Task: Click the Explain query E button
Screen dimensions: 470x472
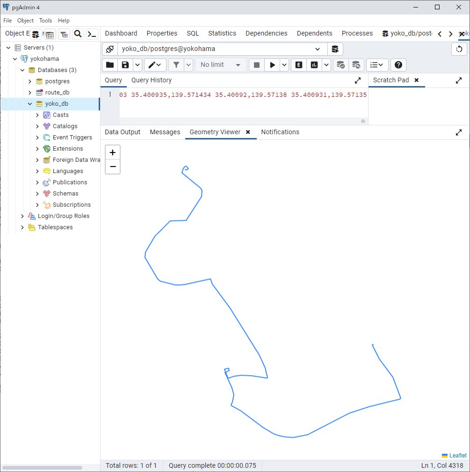Action: click(299, 65)
